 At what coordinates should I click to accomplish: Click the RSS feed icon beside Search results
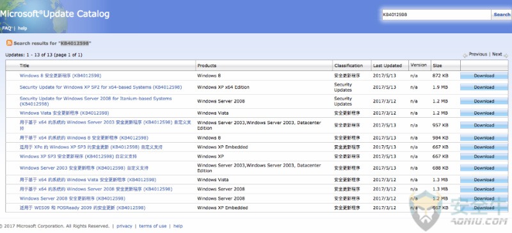[x=9, y=43]
